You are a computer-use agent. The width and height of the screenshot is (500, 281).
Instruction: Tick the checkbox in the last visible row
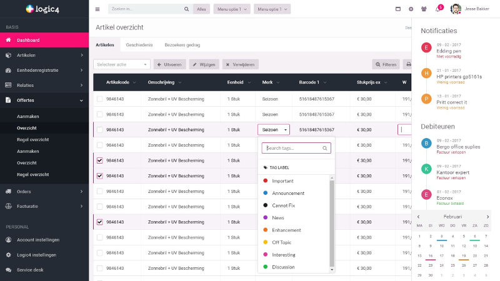click(x=100, y=269)
